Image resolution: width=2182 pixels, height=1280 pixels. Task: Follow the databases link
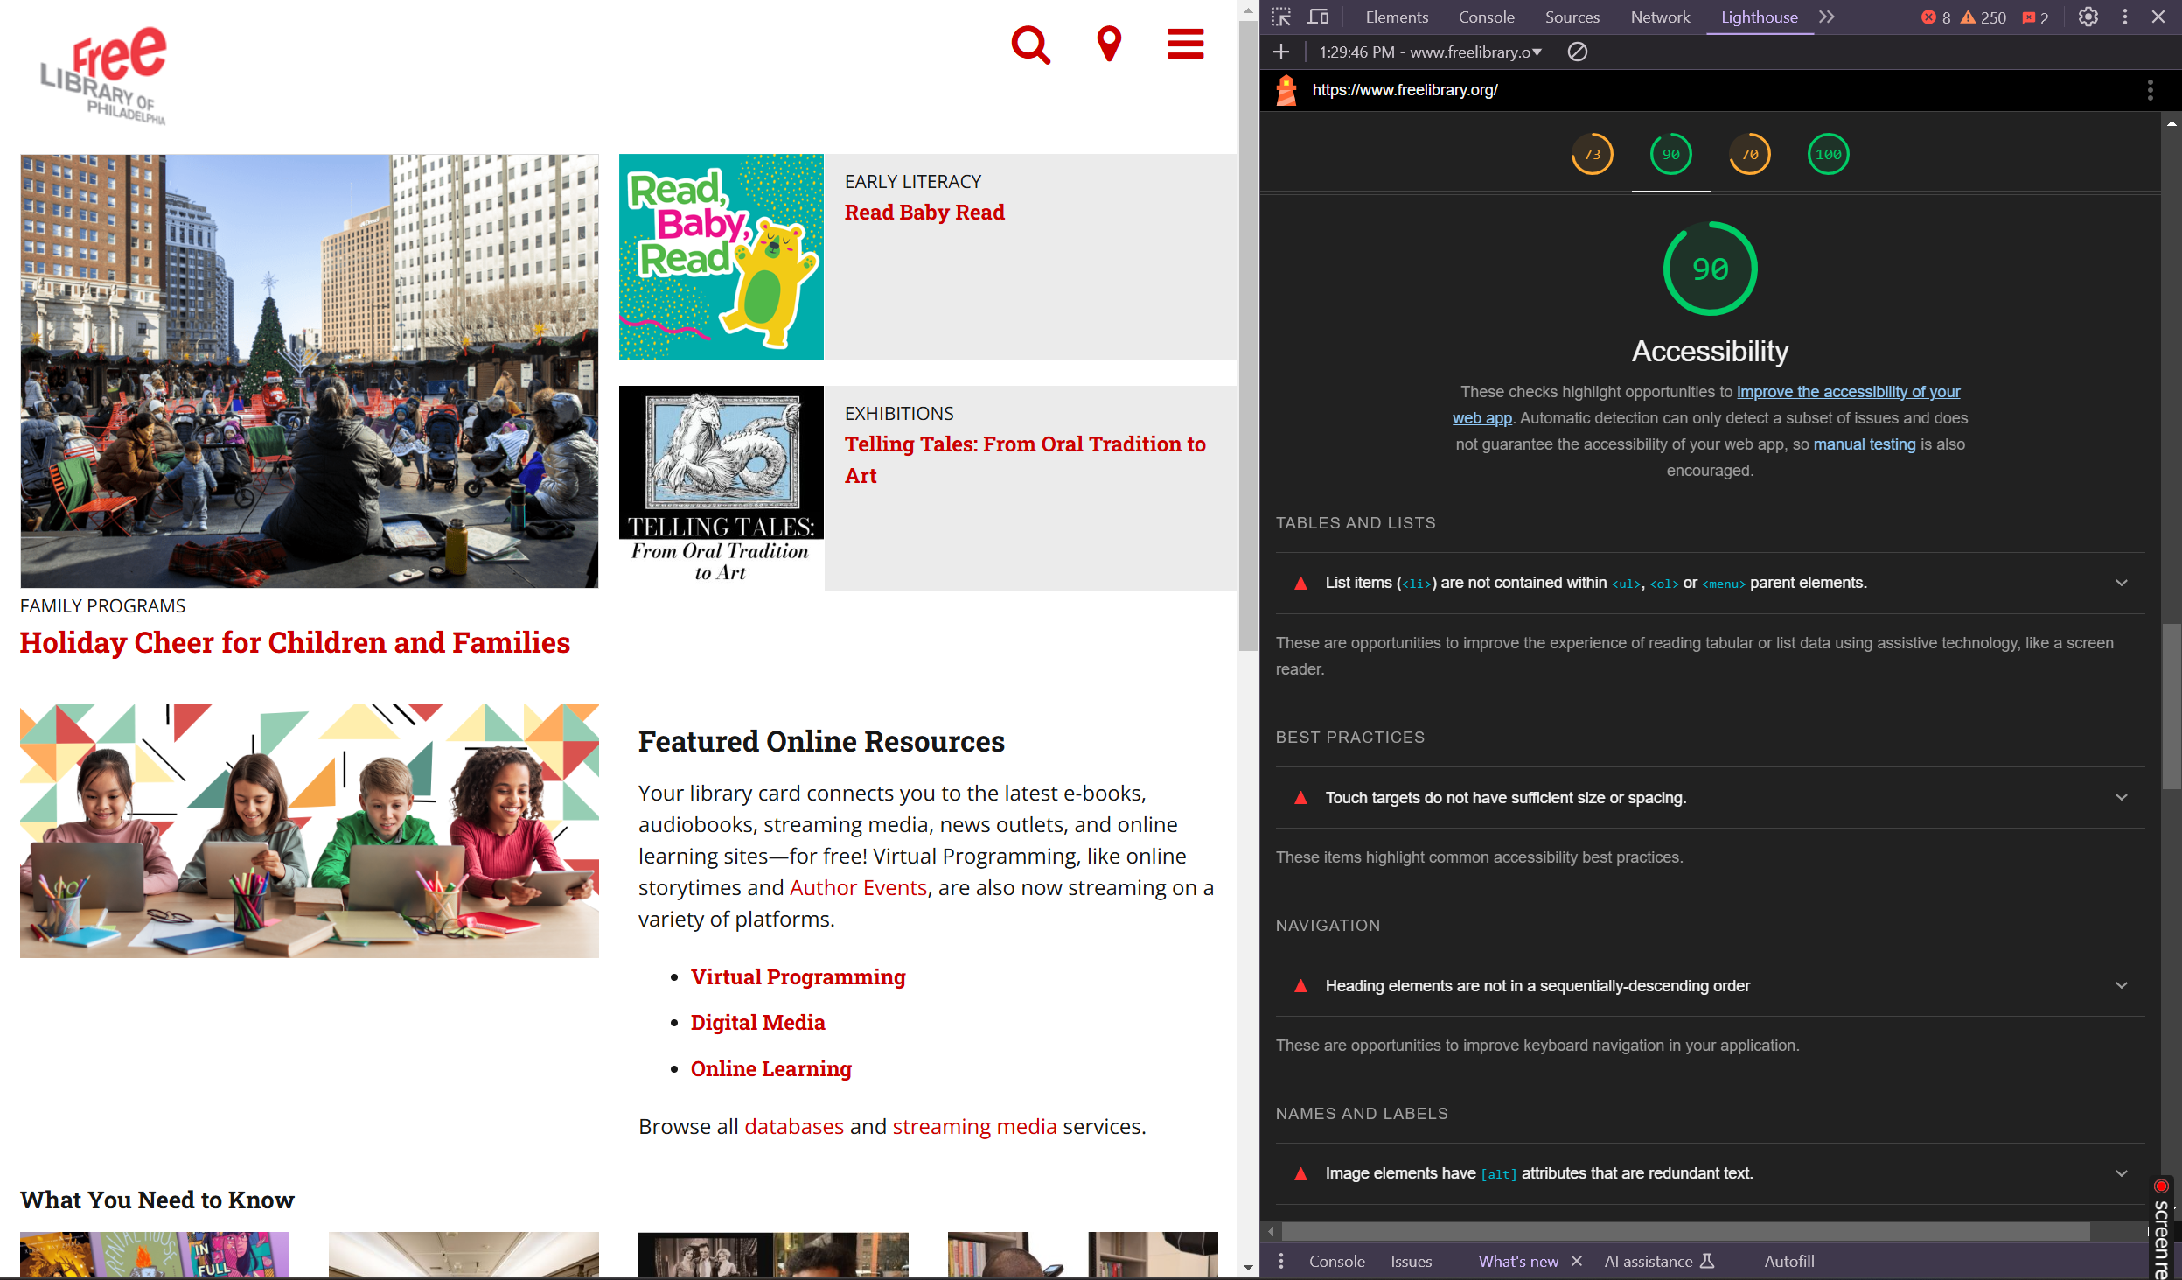pos(793,1126)
